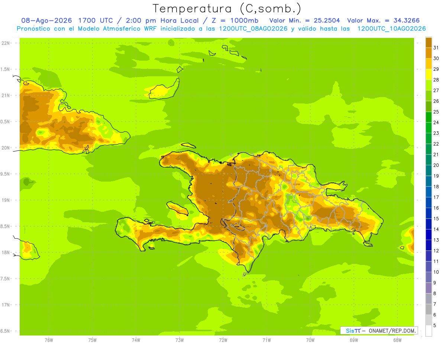Select the 'Z = 1000mb' level text

(235, 20)
